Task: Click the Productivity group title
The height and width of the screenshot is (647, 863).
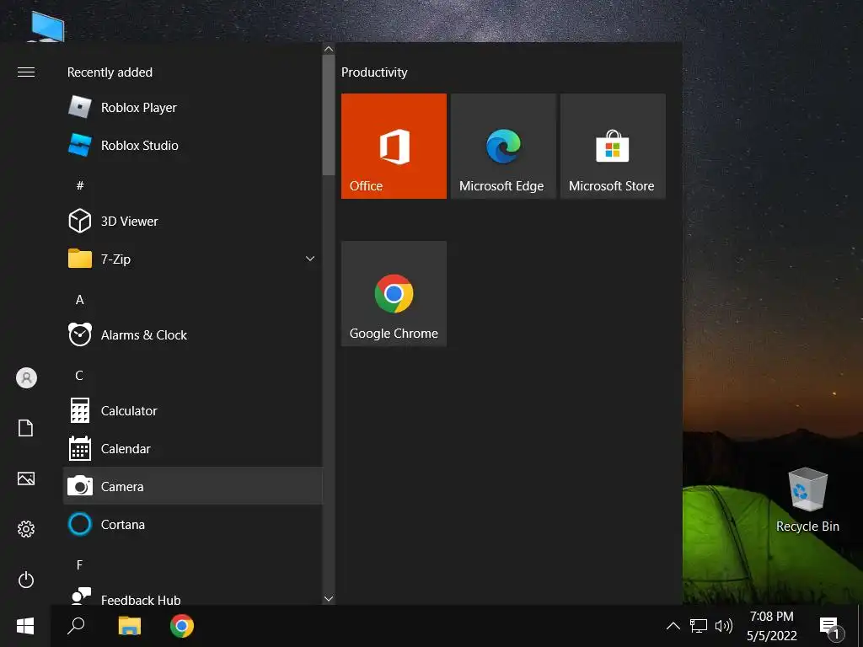Action: (374, 72)
